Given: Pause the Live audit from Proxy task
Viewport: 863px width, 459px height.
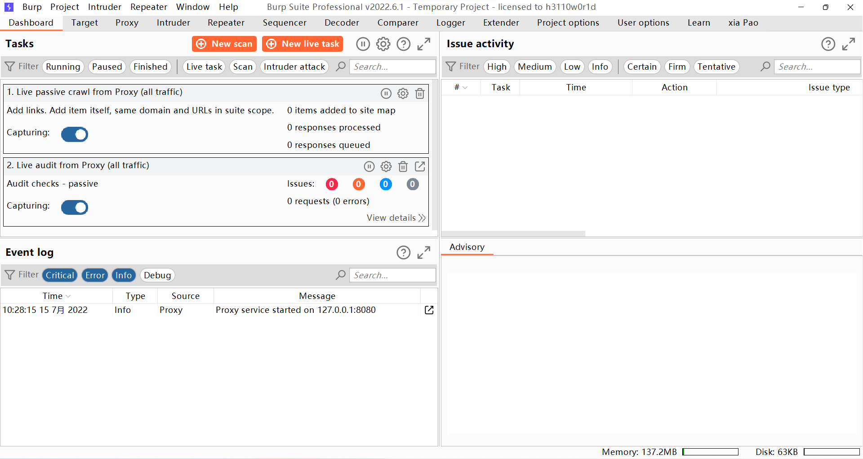Looking at the screenshot, I should pyautogui.click(x=369, y=167).
